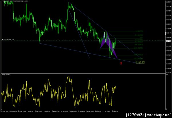Image resolution: width=172 pixels, height=118 pixels.
Task: Select the RSI(5) indicator label
Action: [6, 75]
